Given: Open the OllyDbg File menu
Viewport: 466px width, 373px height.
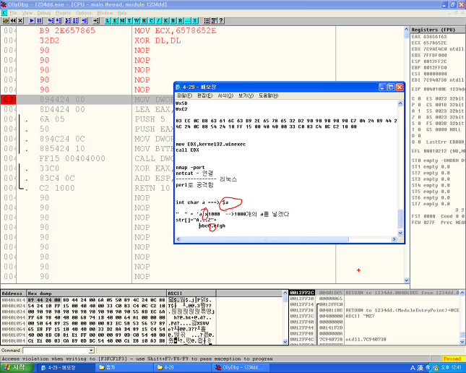Looking at the screenshot, I should (14, 13).
